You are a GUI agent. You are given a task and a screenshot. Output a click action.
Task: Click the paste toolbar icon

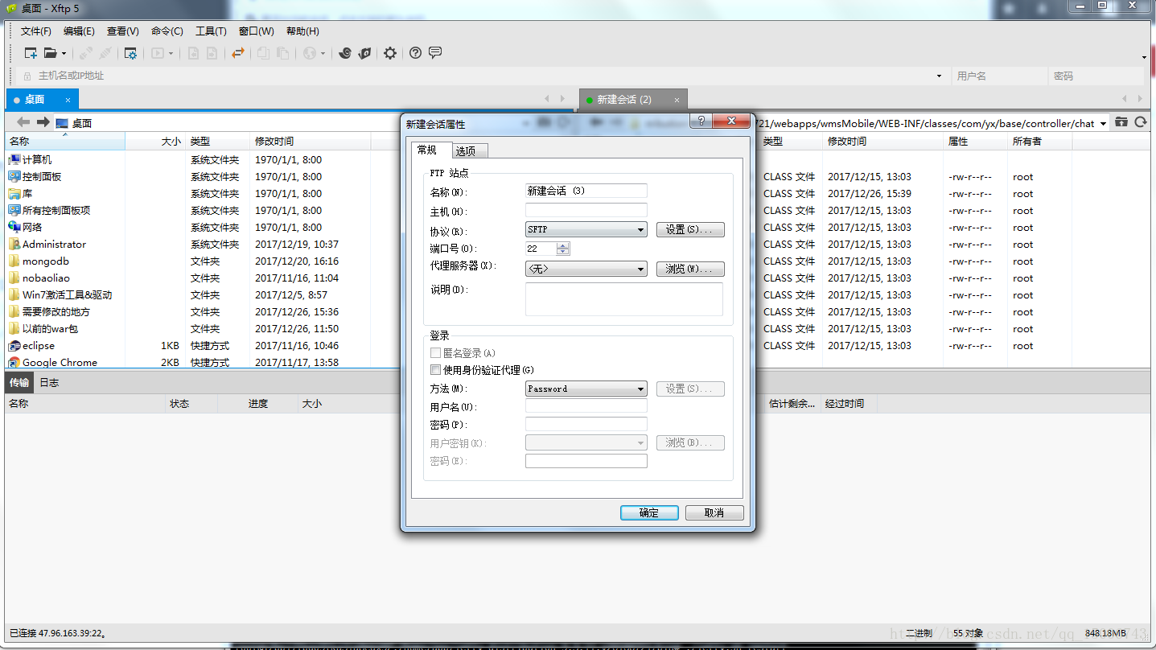pos(282,53)
